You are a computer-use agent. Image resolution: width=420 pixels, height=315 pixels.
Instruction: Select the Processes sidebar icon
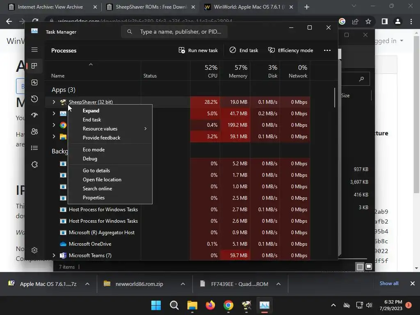click(x=34, y=66)
